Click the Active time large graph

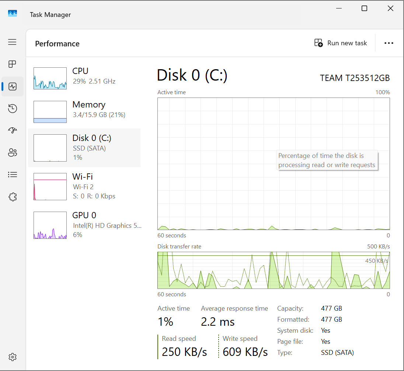(274, 164)
